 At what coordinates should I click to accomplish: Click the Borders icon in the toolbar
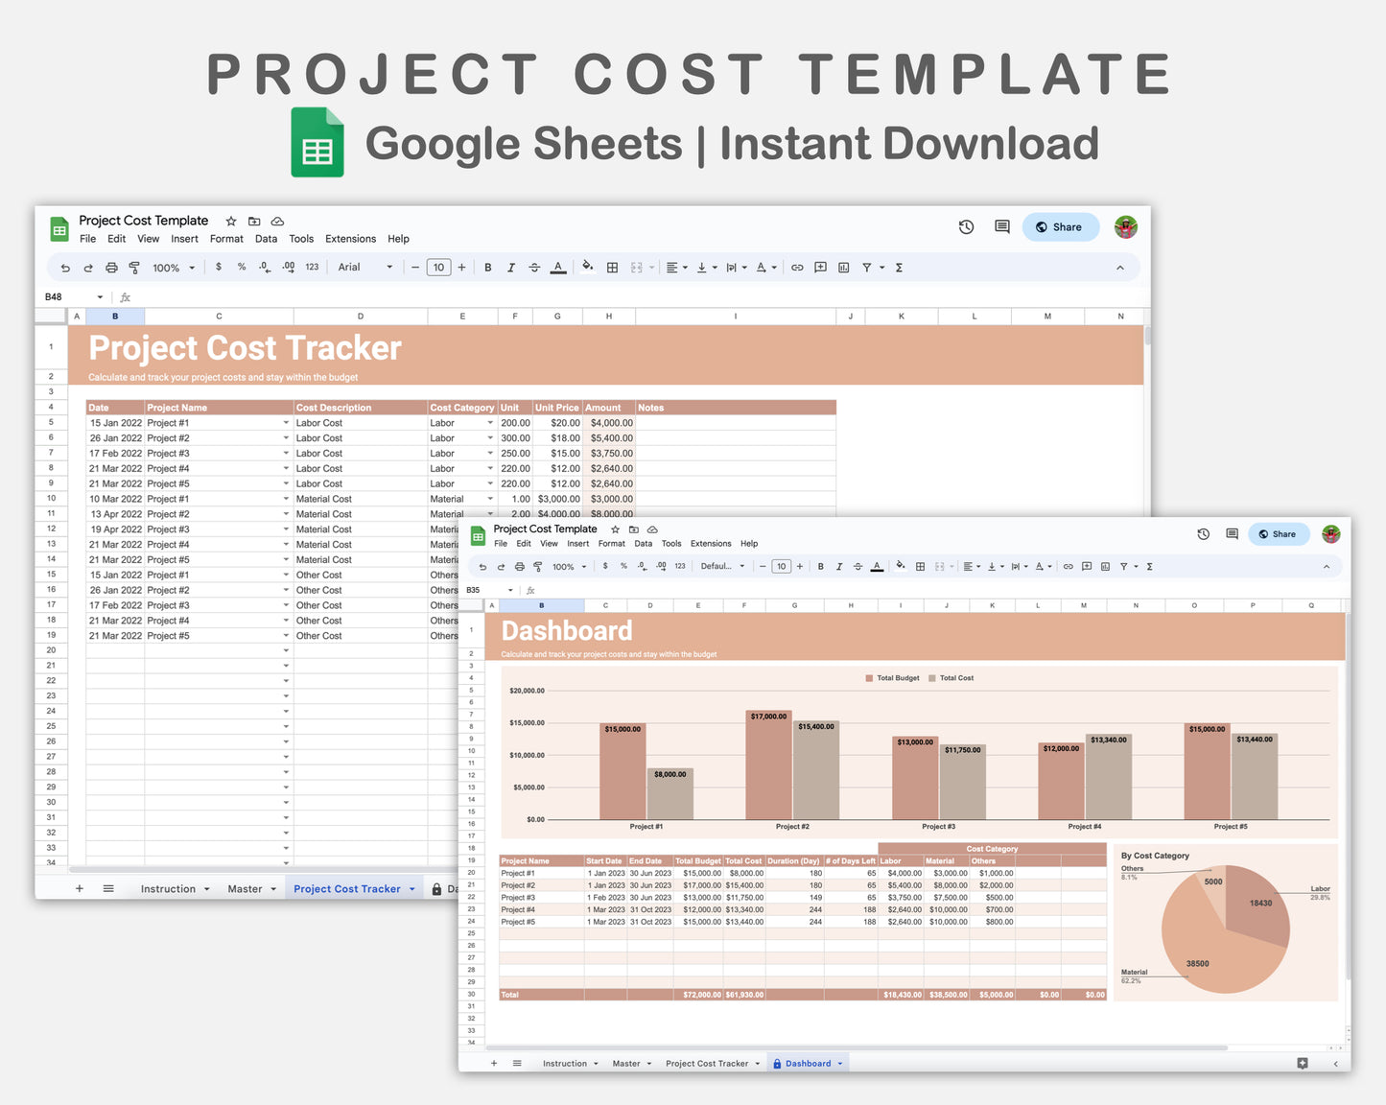coord(612,267)
